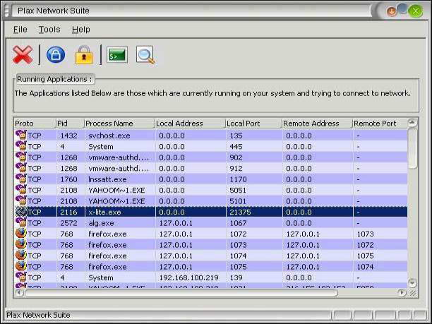Viewport: 432px width, 324px height.
Task: Select Pid 2572 cell
Action: point(71,222)
